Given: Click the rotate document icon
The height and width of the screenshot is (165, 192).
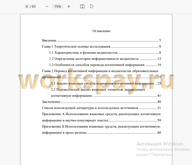Looking at the screenshot, I should pyautogui.click(x=92, y=6).
